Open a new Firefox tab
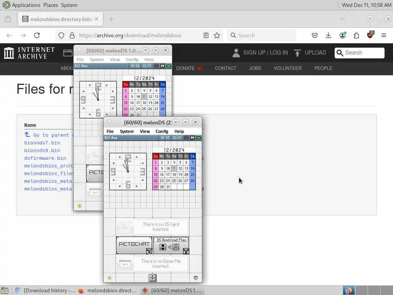The width and height of the screenshot is (393, 295). pos(111,19)
